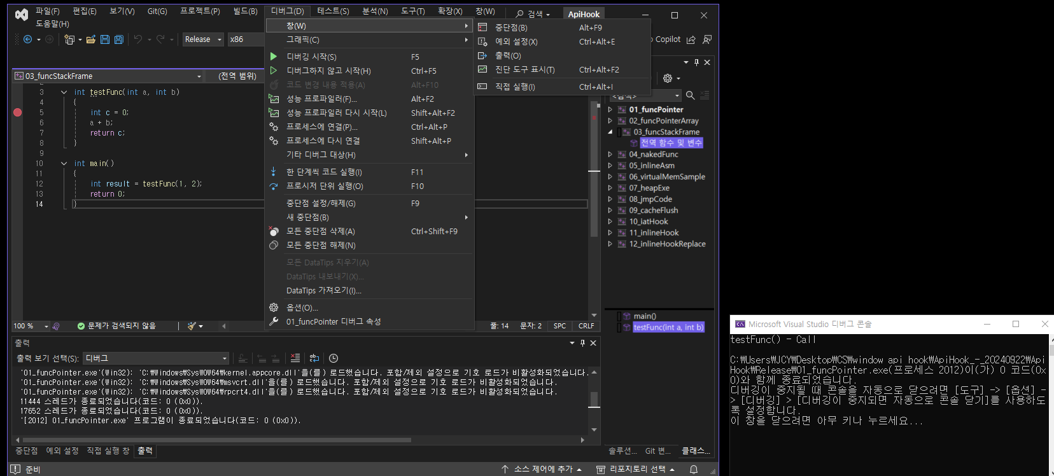Screen dimensions: 1054x476
Task: Open the 03_funcStackFrame scope dropdown
Action: point(109,76)
